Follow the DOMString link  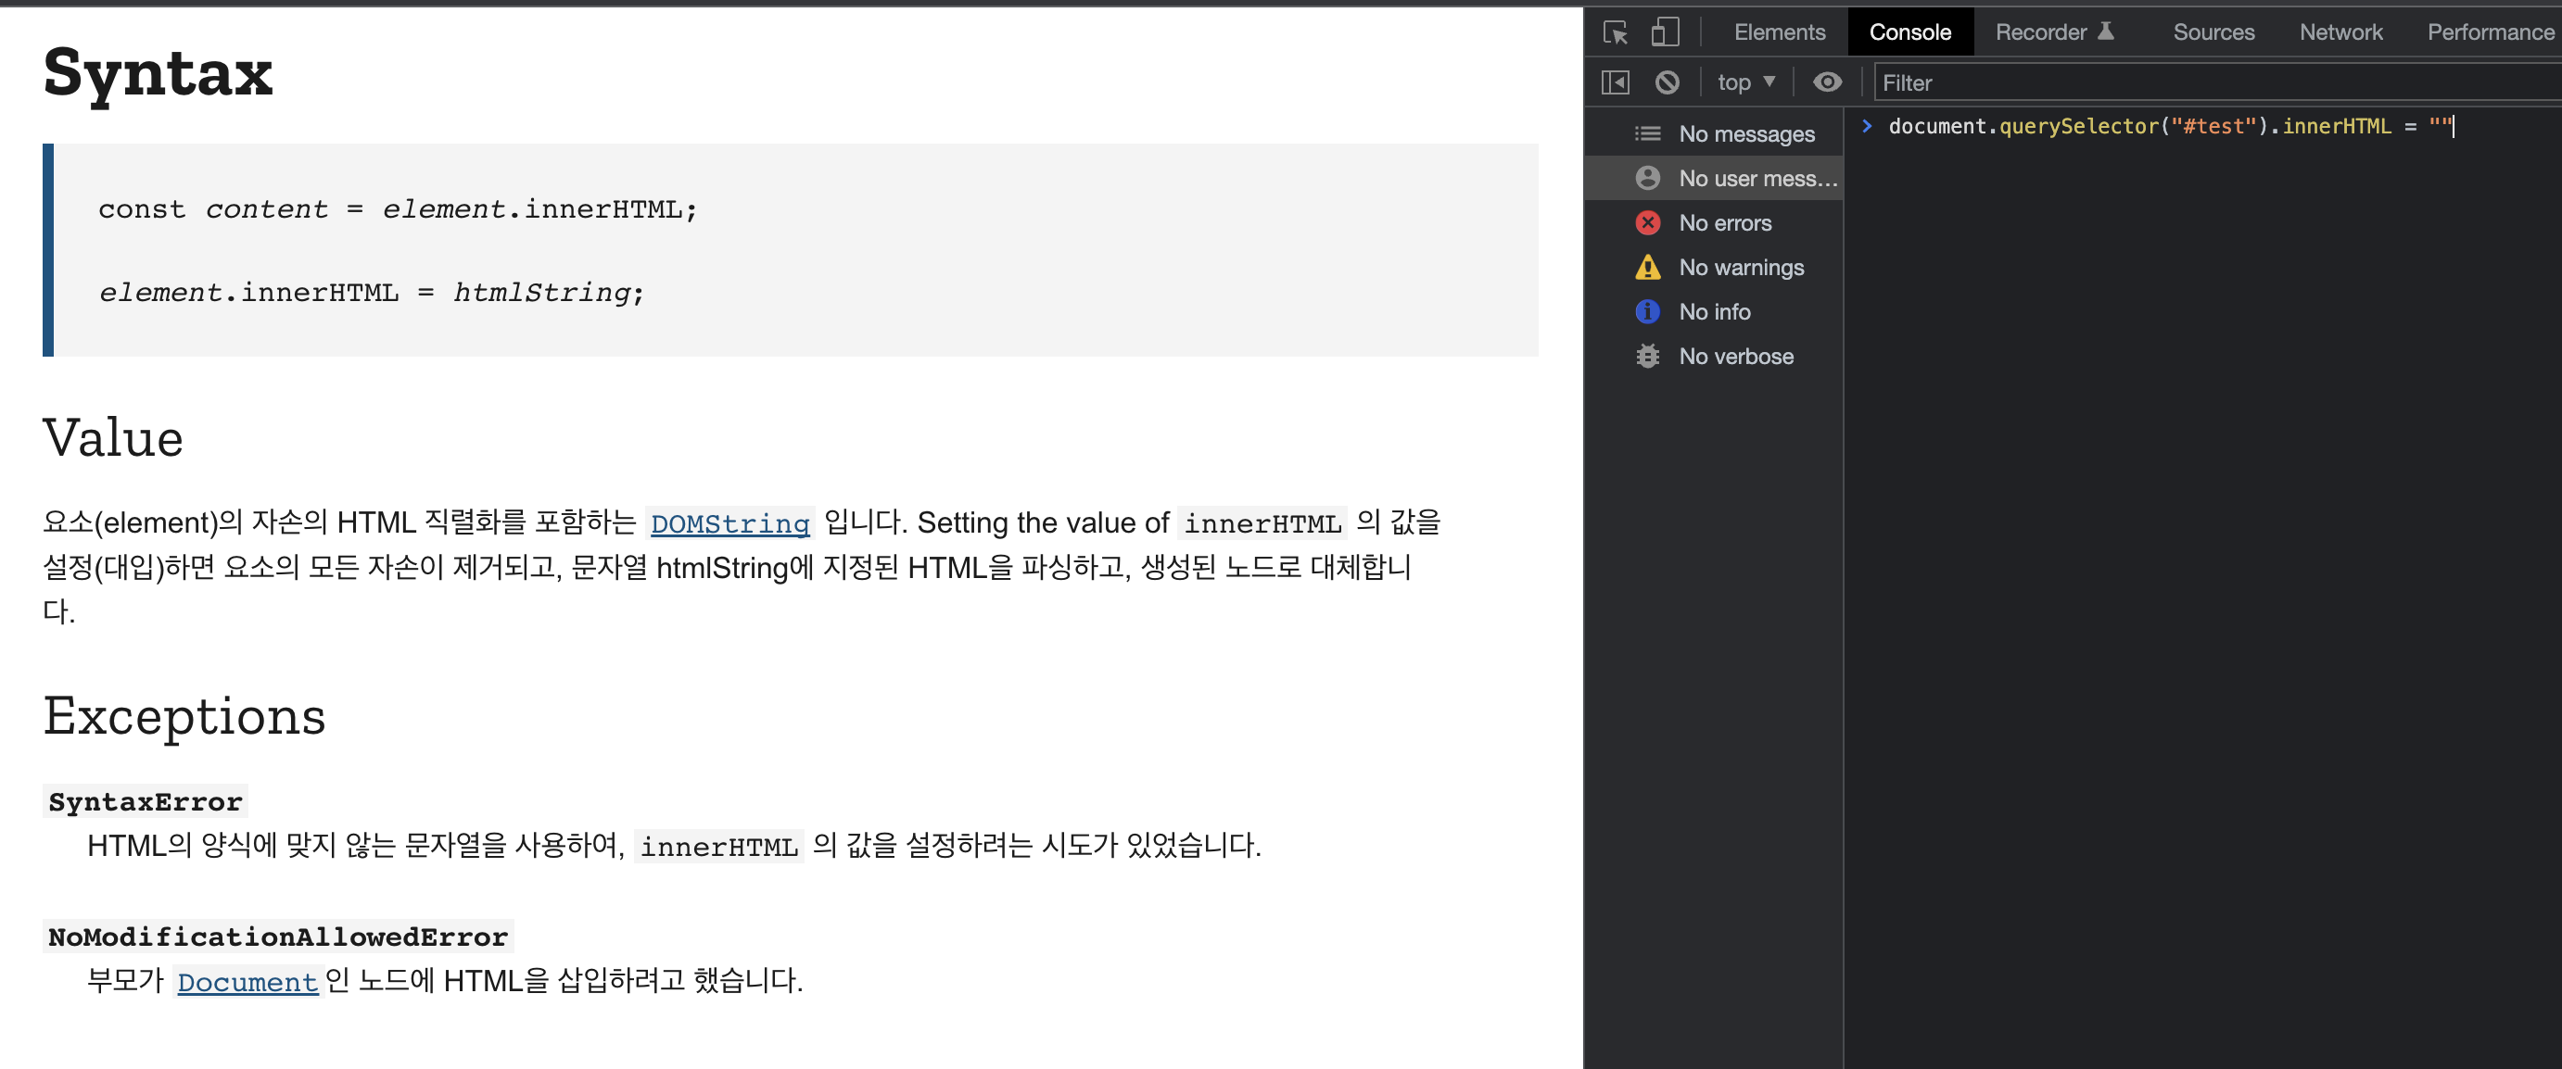pyautogui.click(x=730, y=523)
